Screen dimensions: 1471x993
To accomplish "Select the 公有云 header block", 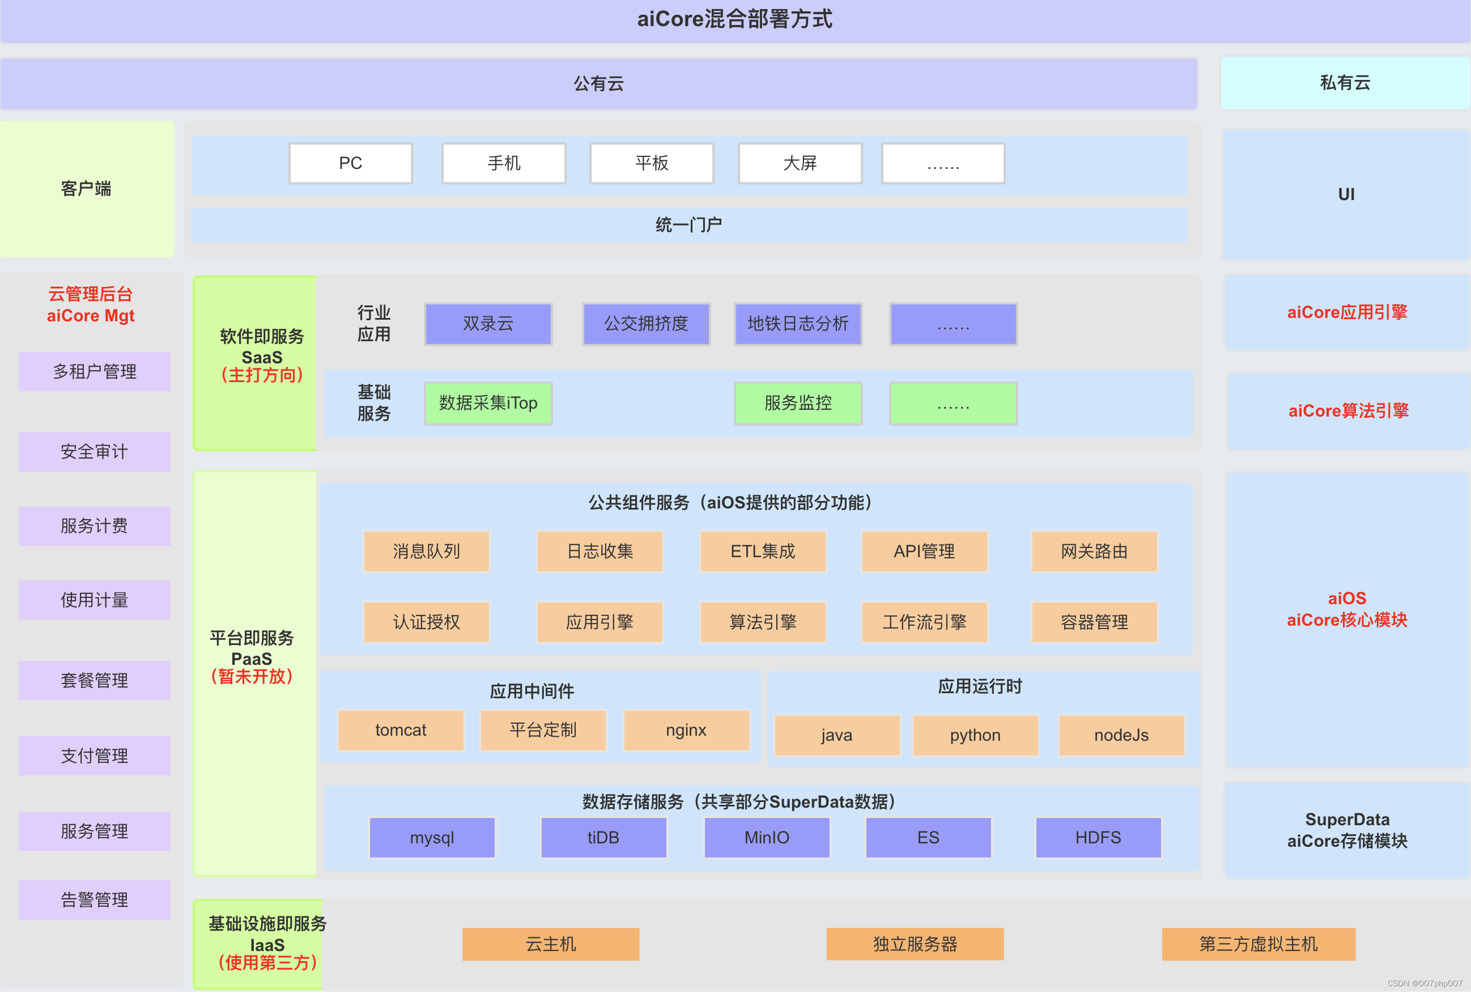I will click(599, 83).
